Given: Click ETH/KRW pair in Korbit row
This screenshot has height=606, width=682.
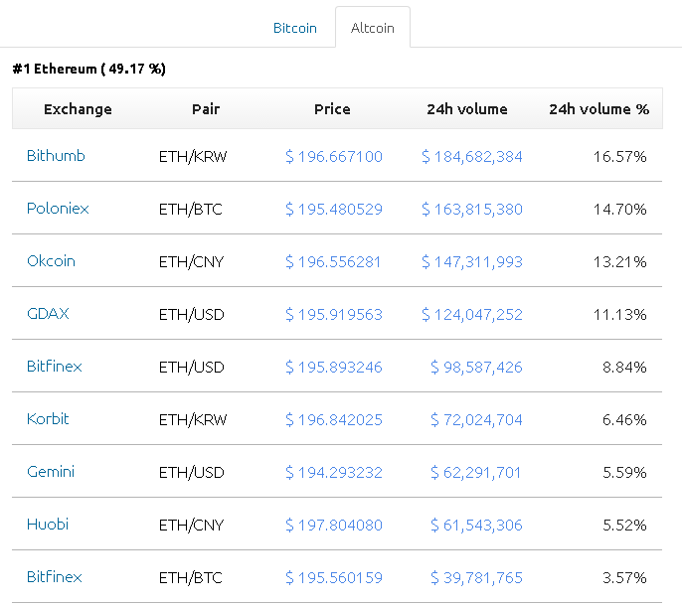Looking at the screenshot, I should click(193, 419).
